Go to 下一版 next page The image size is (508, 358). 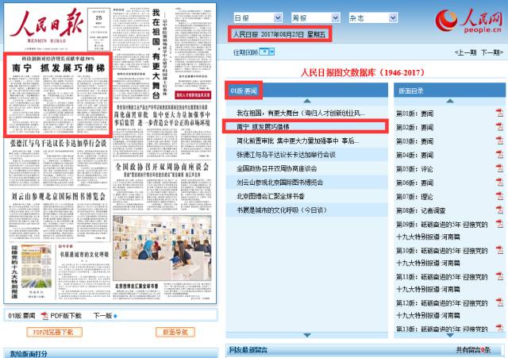[106, 316]
